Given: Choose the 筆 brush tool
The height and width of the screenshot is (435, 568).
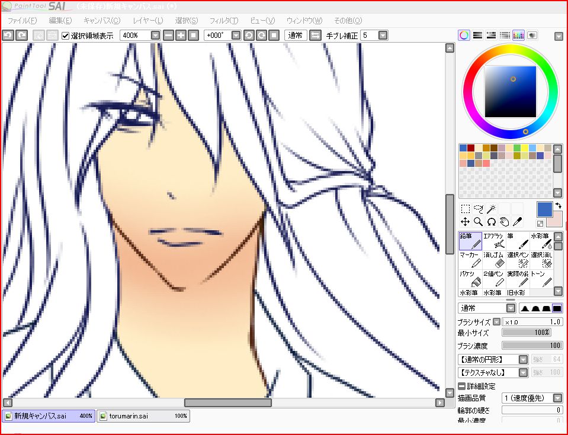Looking at the screenshot, I should click(x=518, y=241).
